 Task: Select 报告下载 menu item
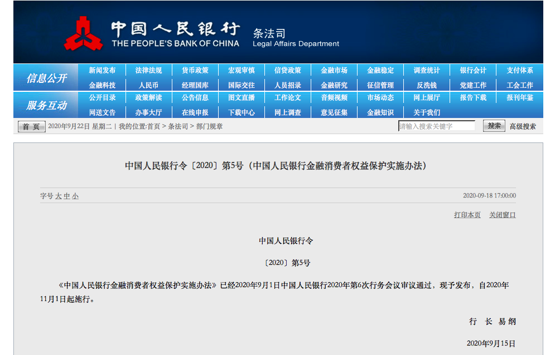473,97
